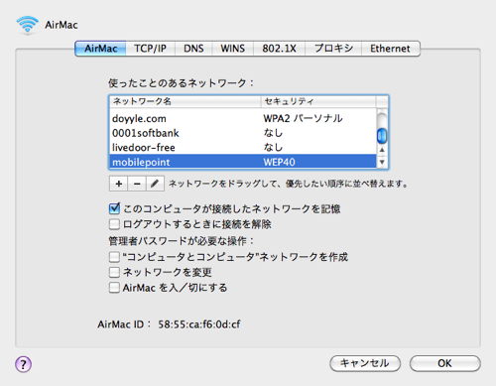Screen dimensions: 496x386
Task: Enable ログアウトするときに接続を解除 checkbox
Action: pos(114,224)
